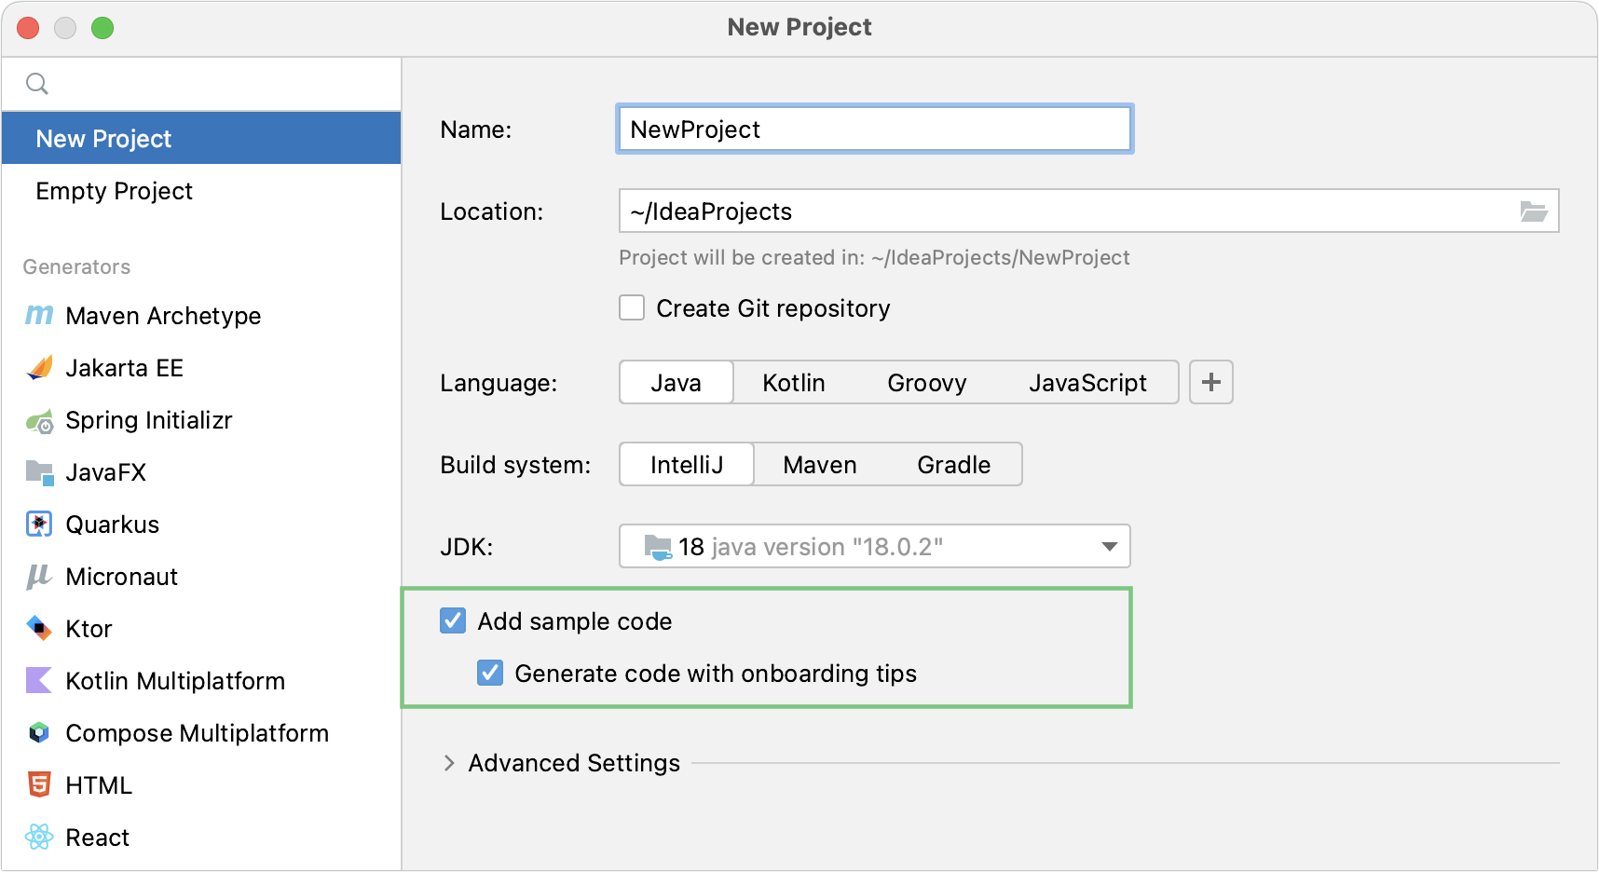Click the Ktor diamond icon
Image resolution: width=1599 pixels, height=872 pixels.
[39, 629]
